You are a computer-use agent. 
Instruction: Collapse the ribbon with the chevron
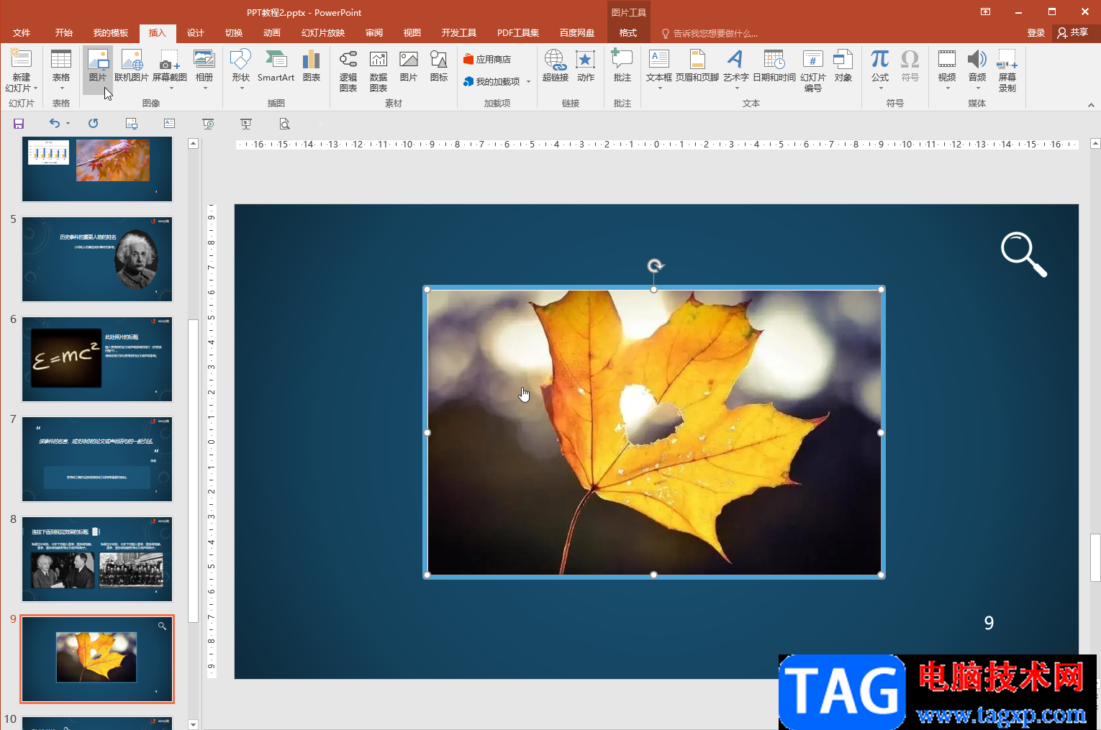click(x=1091, y=104)
